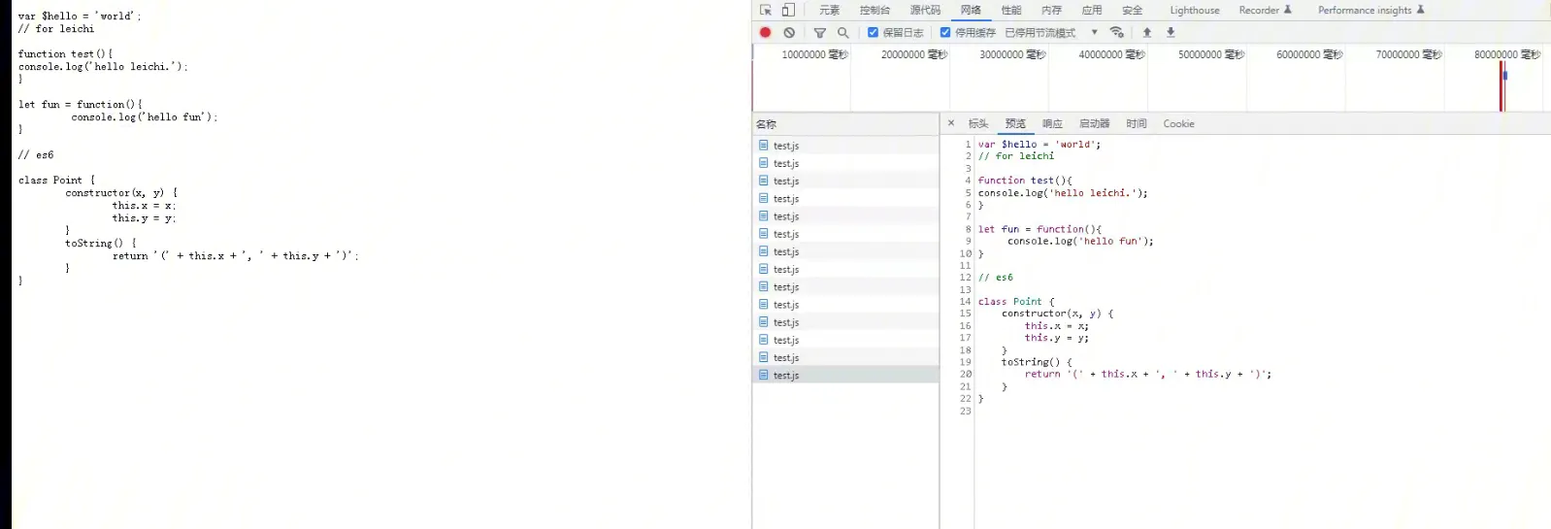Open network conditions wifi icon
Viewport: 1551px width, 529px height.
click(x=1117, y=32)
